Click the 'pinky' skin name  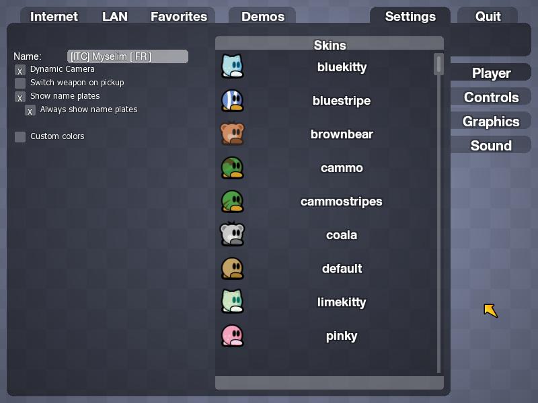[x=342, y=337]
